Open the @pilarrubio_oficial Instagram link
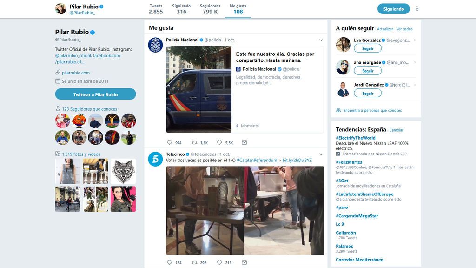 pyautogui.click(x=73, y=56)
